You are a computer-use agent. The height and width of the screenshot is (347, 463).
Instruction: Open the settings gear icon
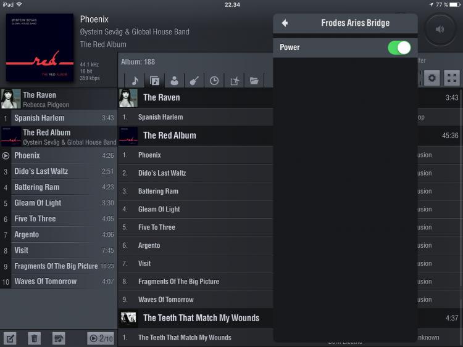click(x=432, y=78)
